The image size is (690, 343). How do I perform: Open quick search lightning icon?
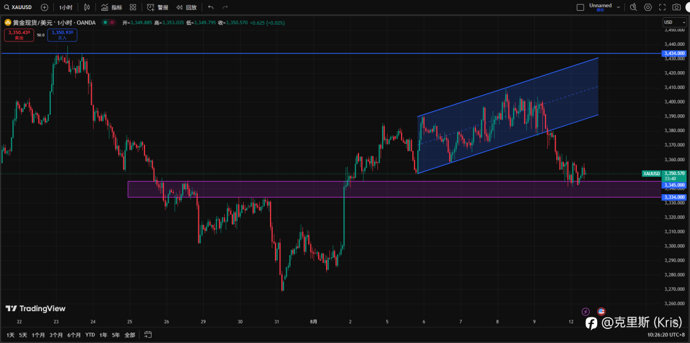tap(633, 7)
